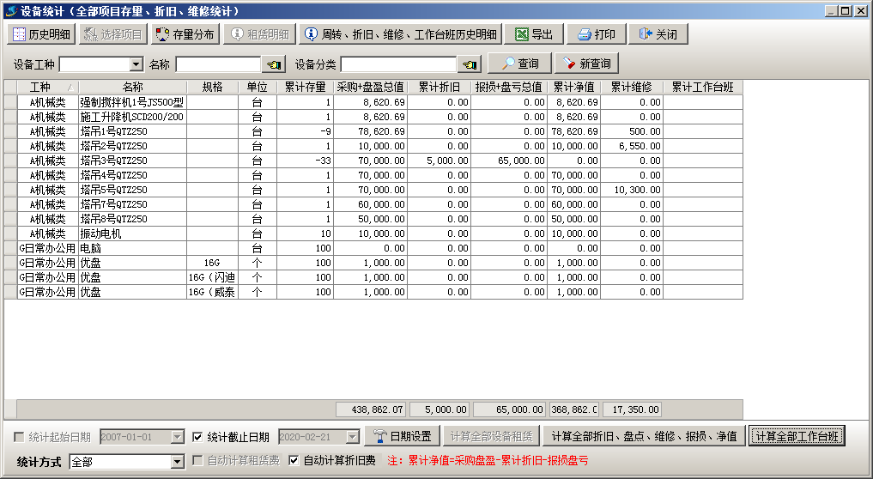The image size is (873, 479).
Task: Click lookup icon beside 设备分类 field
Action: pyautogui.click(x=470, y=64)
